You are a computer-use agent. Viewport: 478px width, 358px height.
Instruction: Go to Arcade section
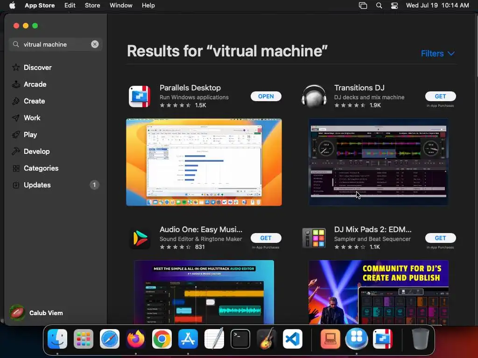[x=35, y=84]
